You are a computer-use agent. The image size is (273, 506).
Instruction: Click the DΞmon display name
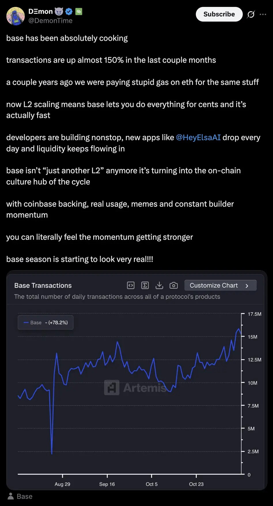(41, 12)
